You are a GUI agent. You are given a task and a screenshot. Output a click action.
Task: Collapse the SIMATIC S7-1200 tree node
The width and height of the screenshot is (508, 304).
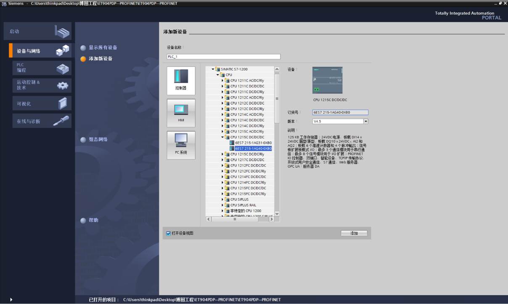click(x=213, y=69)
